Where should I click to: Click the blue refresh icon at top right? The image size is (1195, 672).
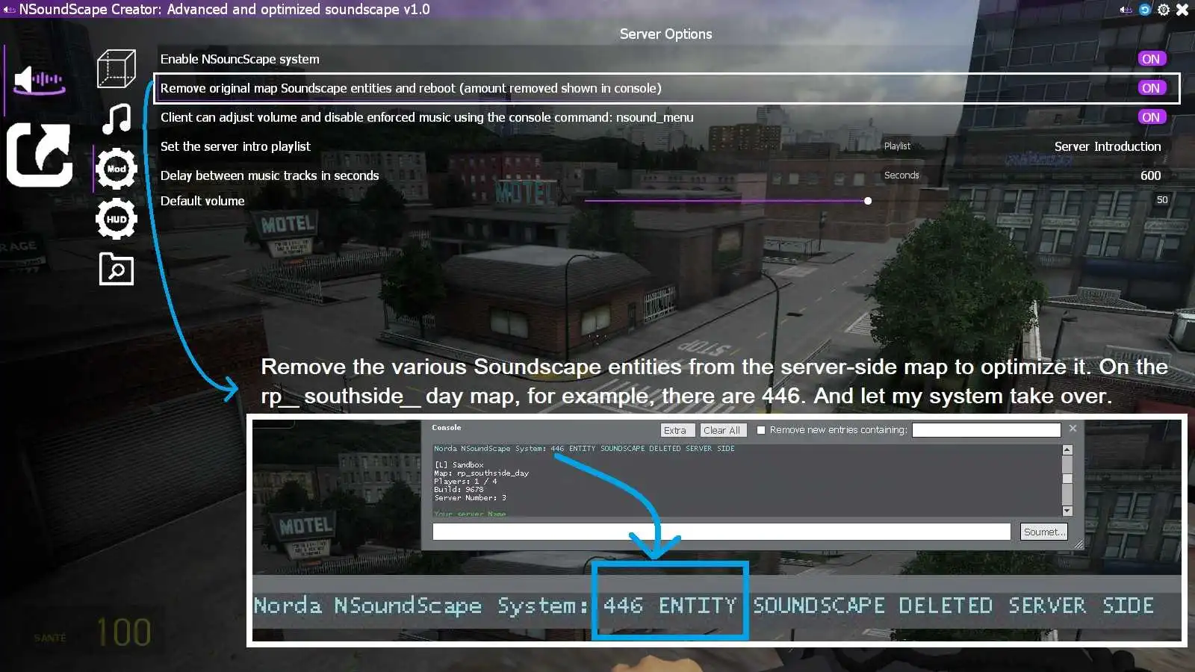[1144, 10]
